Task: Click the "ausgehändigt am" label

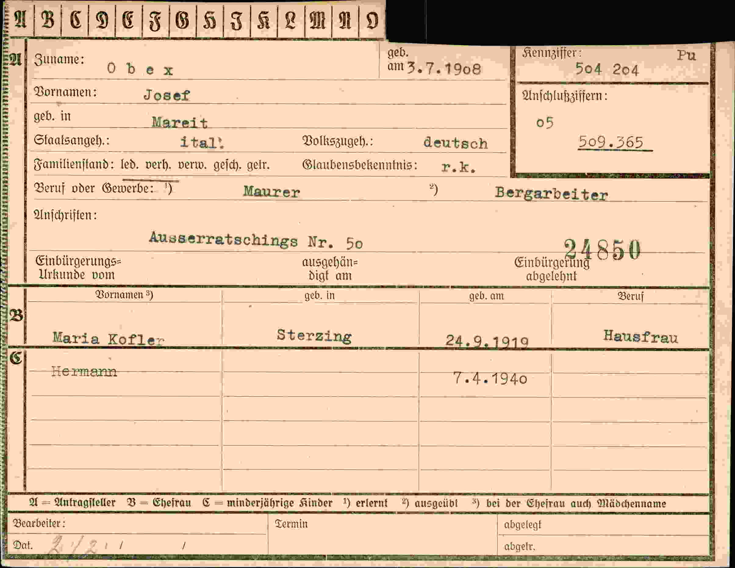Action: point(330,269)
